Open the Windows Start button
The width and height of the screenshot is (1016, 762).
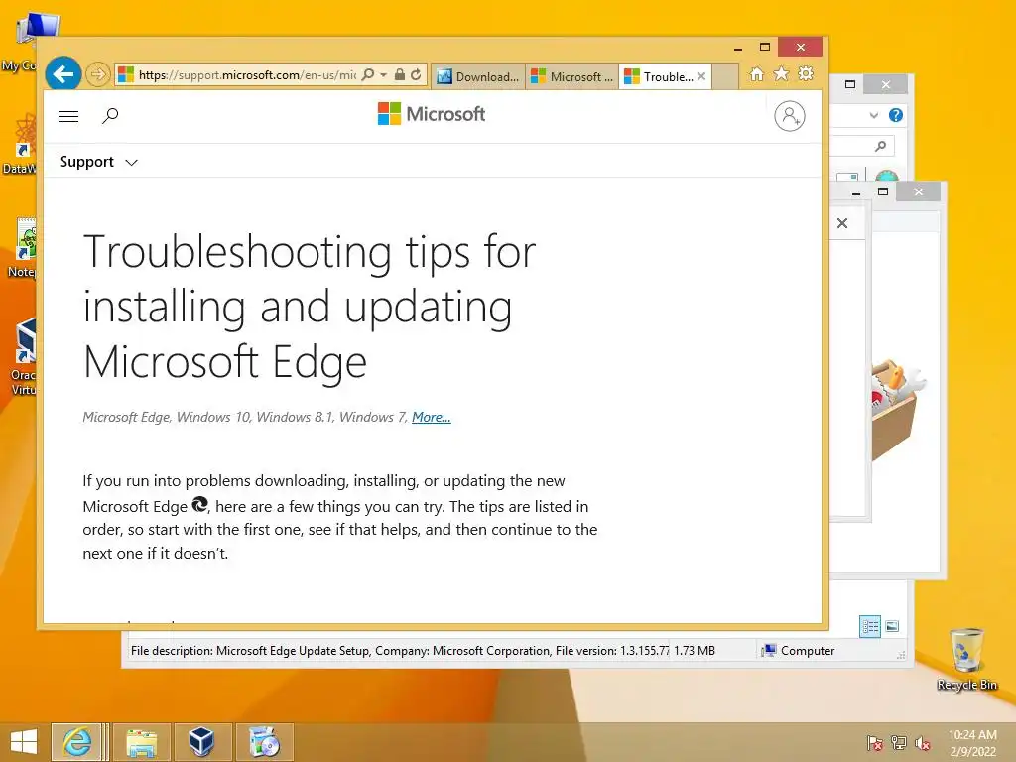[x=24, y=742]
